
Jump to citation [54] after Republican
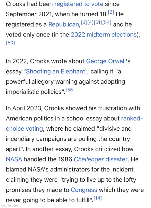[107, 22]
